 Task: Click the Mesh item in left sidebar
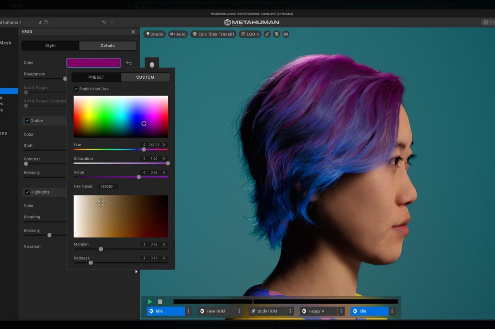coord(5,43)
